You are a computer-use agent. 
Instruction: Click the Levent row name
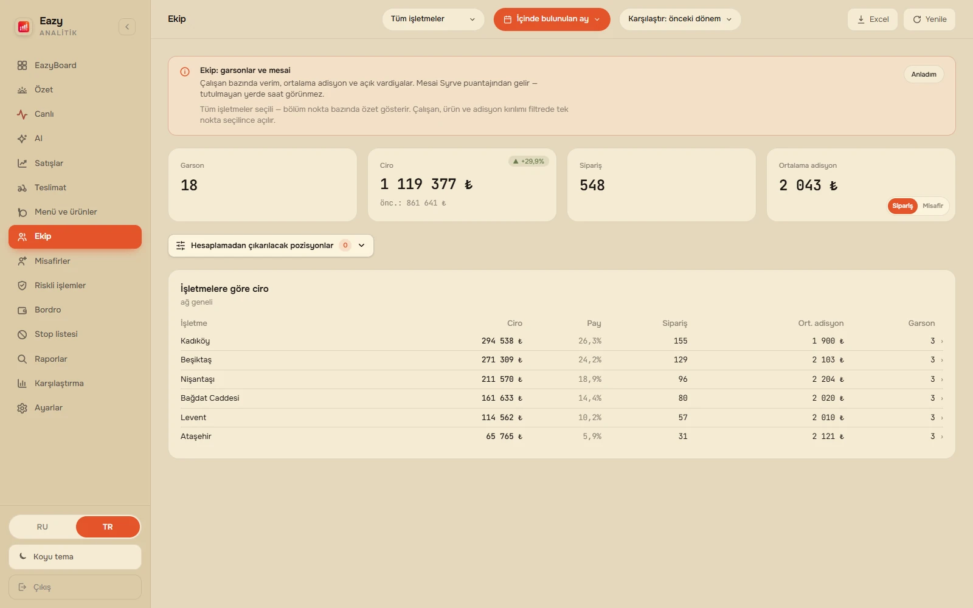coord(193,418)
